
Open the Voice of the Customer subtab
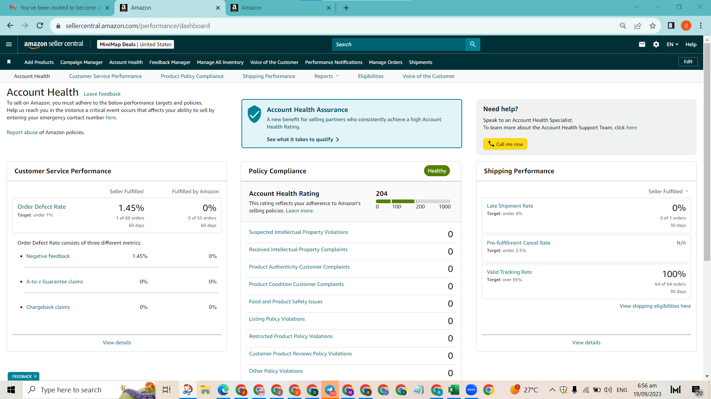(429, 76)
